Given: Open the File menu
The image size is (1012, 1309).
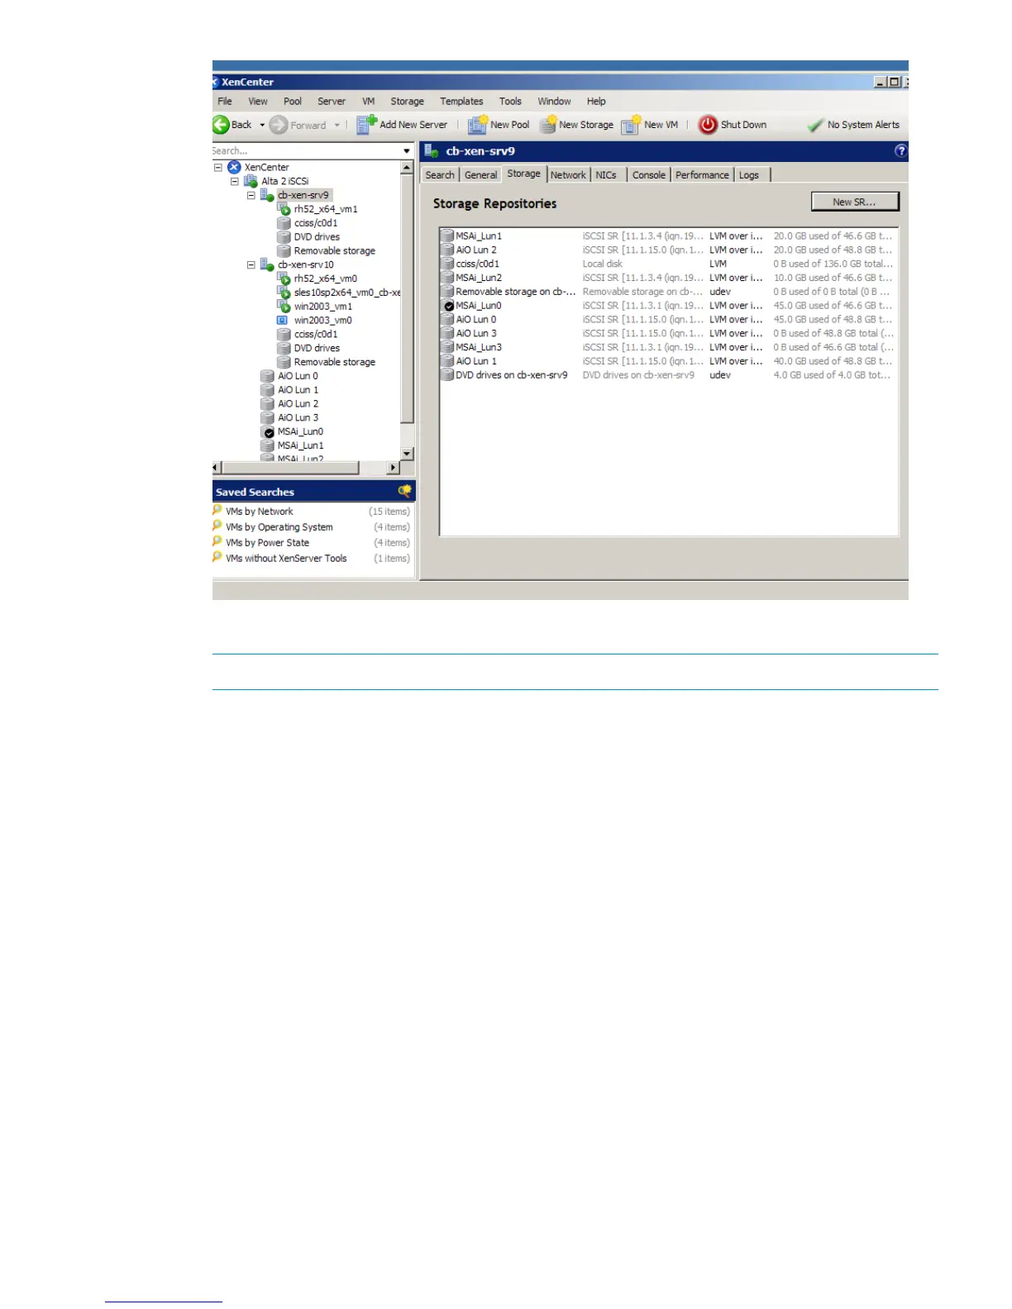Looking at the screenshot, I should click(225, 101).
